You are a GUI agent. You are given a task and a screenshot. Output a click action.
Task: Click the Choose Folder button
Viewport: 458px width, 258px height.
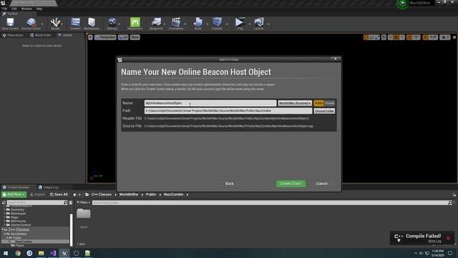pyautogui.click(x=324, y=111)
